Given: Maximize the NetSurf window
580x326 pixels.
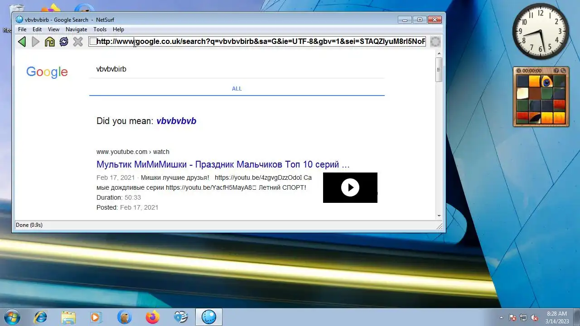Looking at the screenshot, I should click(x=420, y=19).
